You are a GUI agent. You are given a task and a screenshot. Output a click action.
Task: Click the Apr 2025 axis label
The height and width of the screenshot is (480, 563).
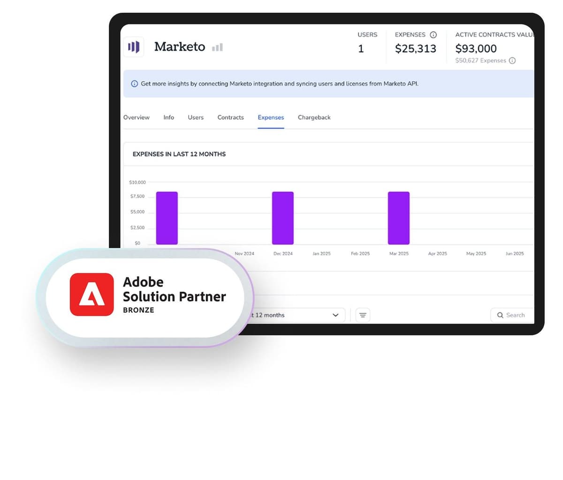click(x=437, y=254)
